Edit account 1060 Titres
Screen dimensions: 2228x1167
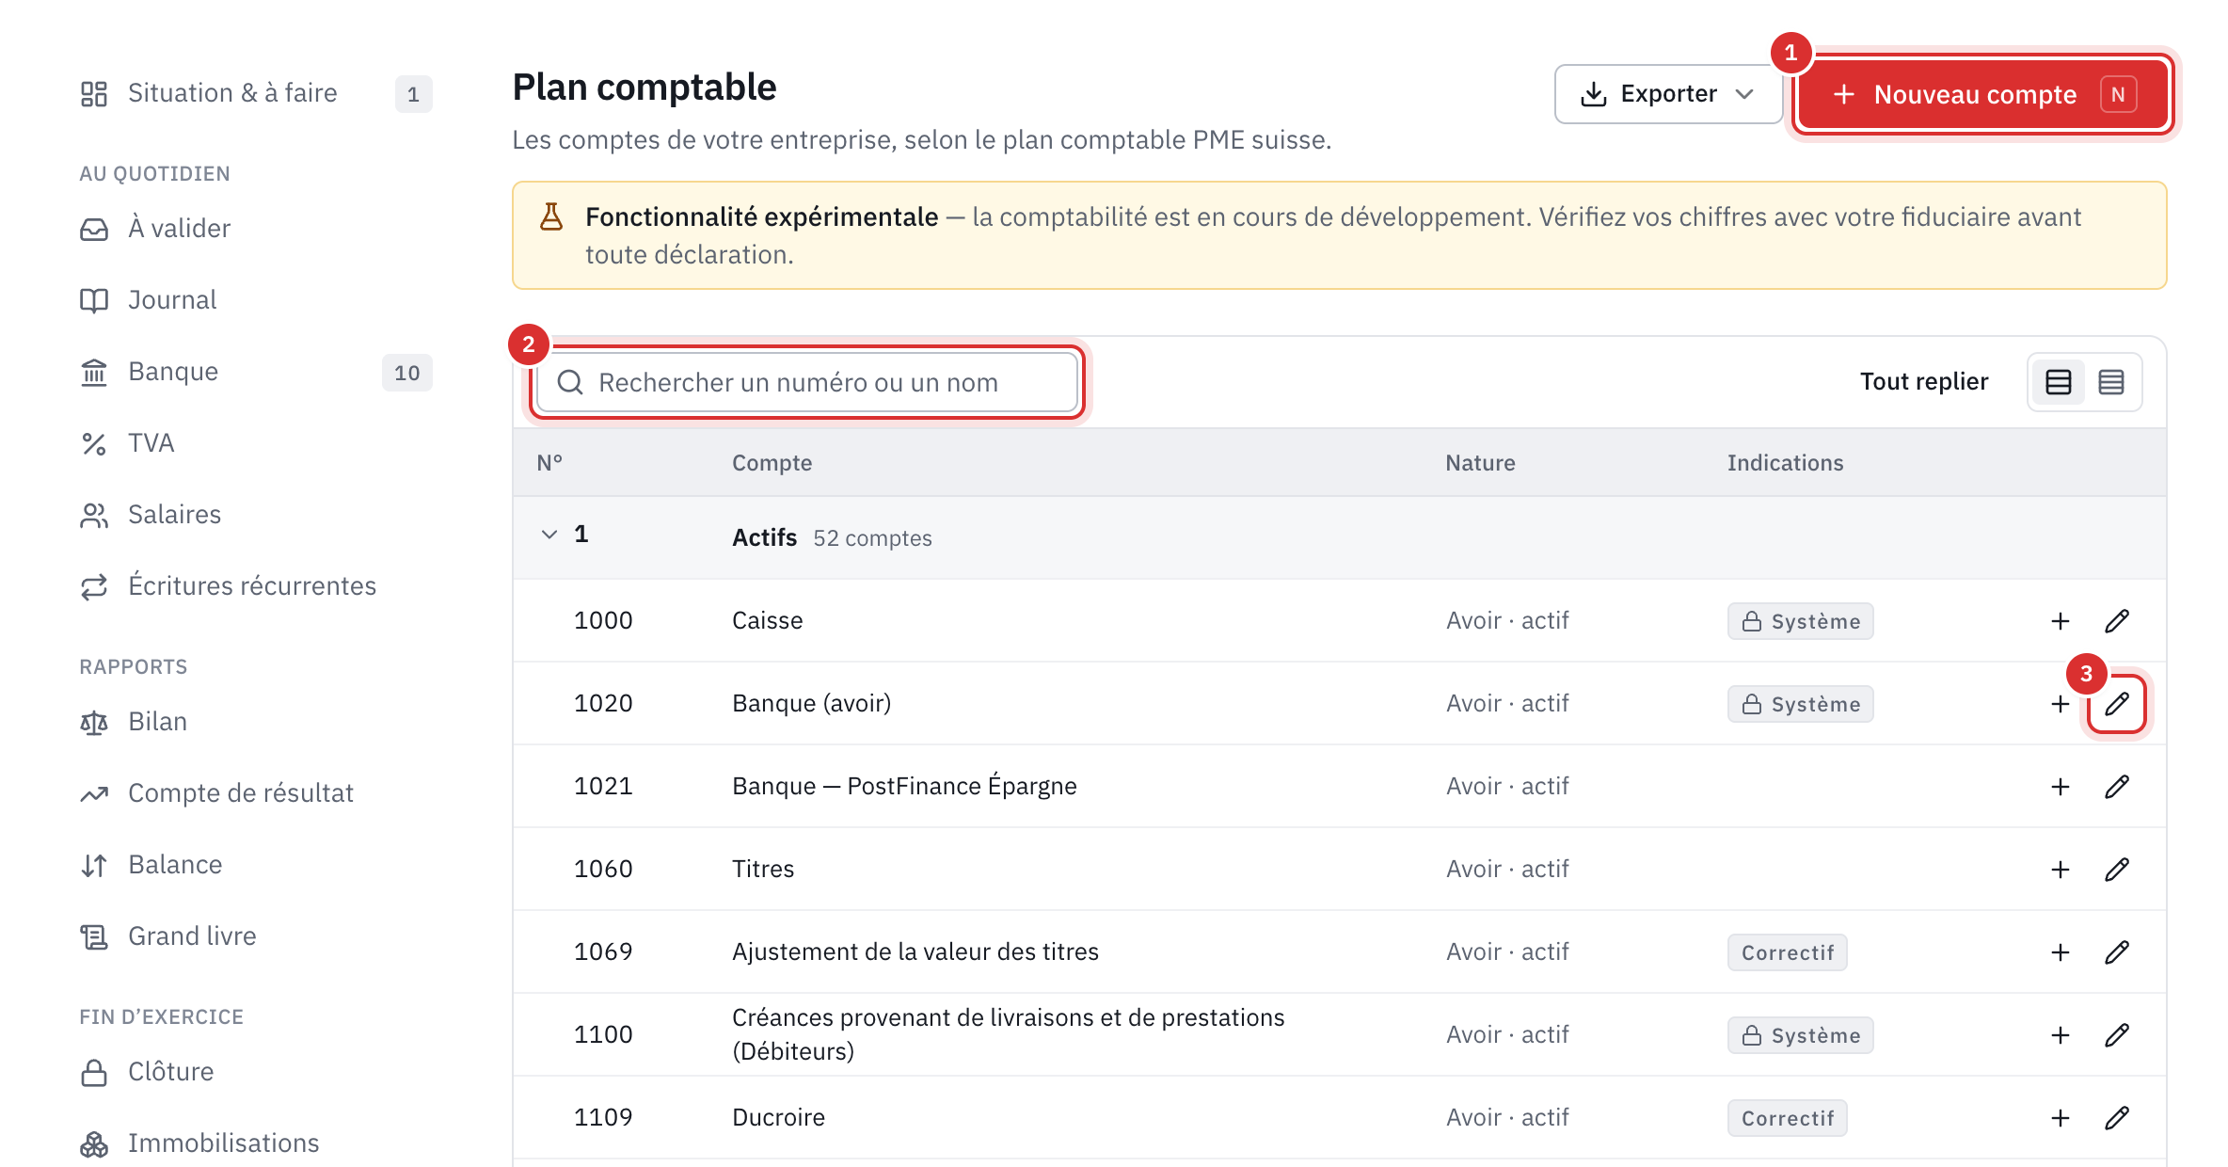pyautogui.click(x=2117, y=870)
